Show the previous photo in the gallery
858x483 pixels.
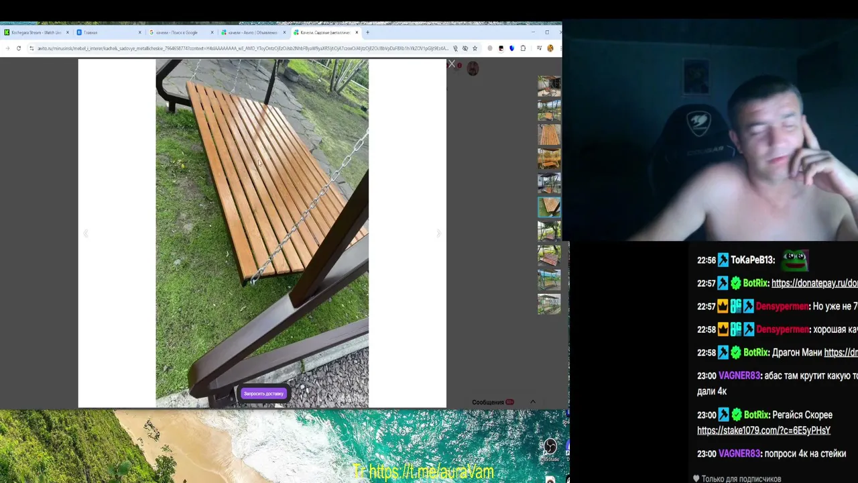tap(86, 233)
